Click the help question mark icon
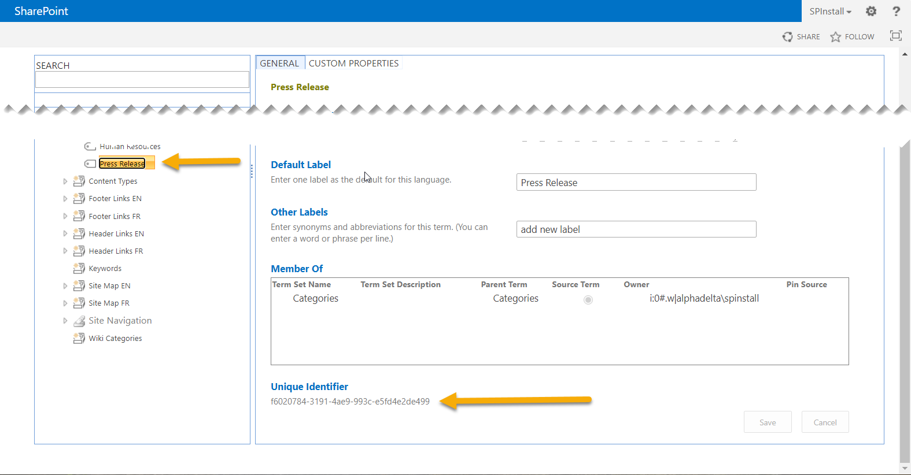 (x=896, y=11)
